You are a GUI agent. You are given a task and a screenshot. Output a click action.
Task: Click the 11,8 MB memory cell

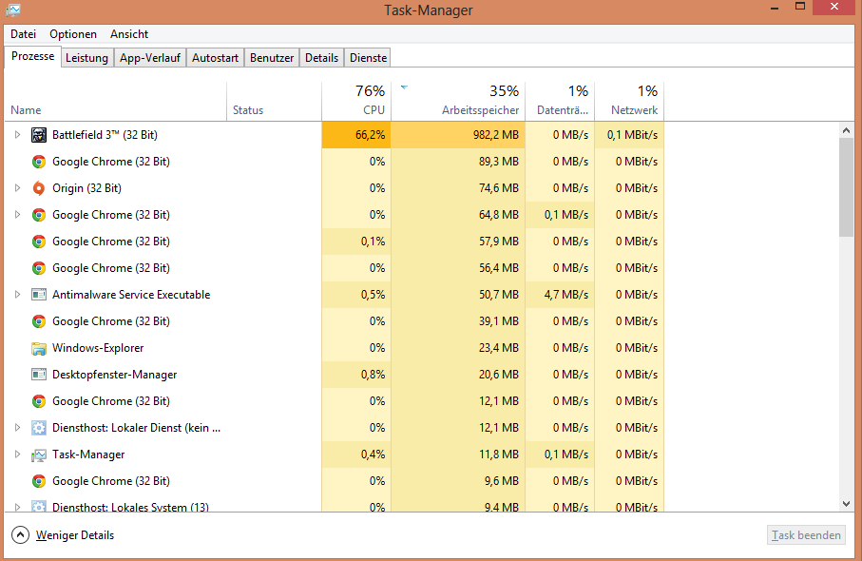[458, 455]
